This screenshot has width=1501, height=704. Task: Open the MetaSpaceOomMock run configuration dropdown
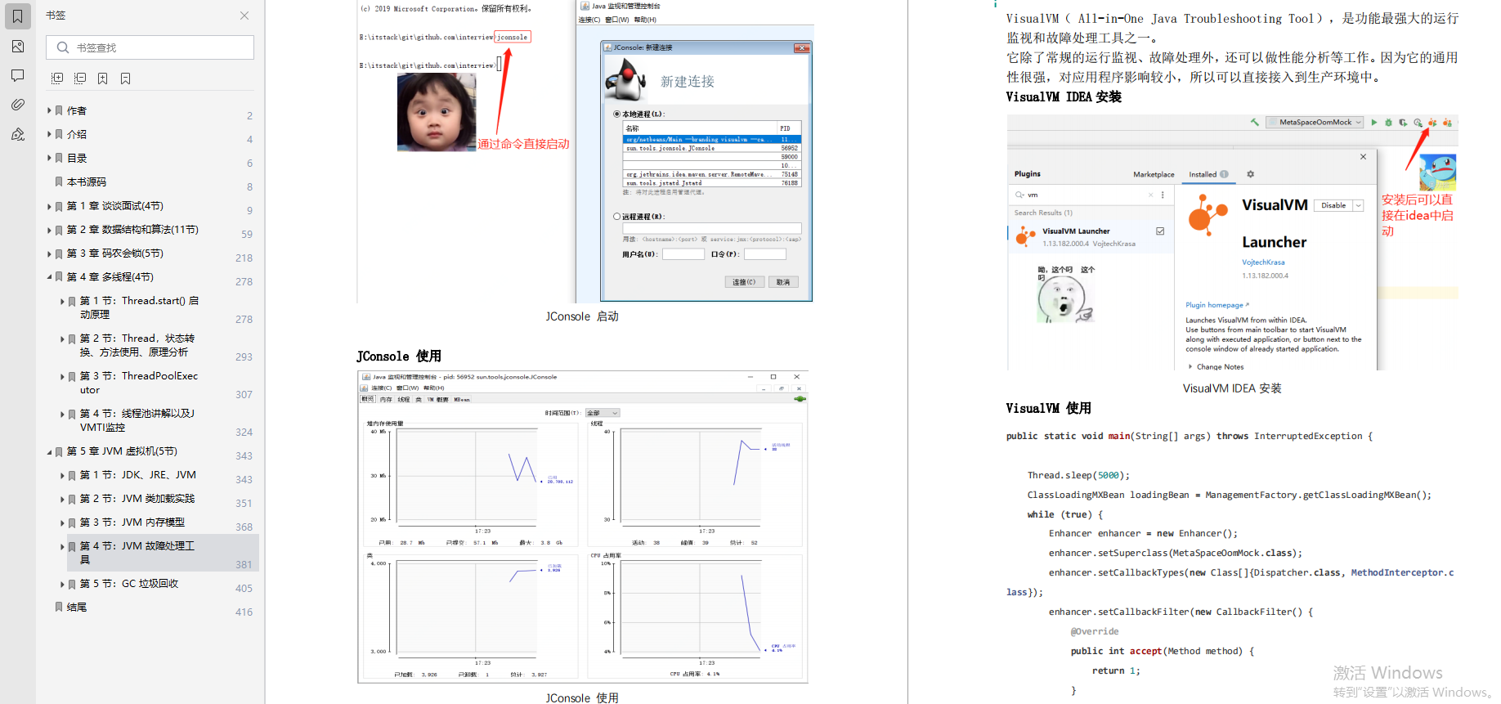coord(1315,123)
